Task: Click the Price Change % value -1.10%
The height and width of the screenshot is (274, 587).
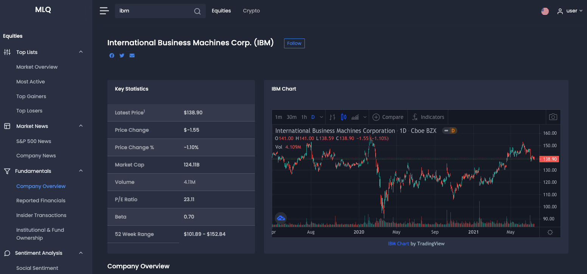Action: click(x=191, y=147)
